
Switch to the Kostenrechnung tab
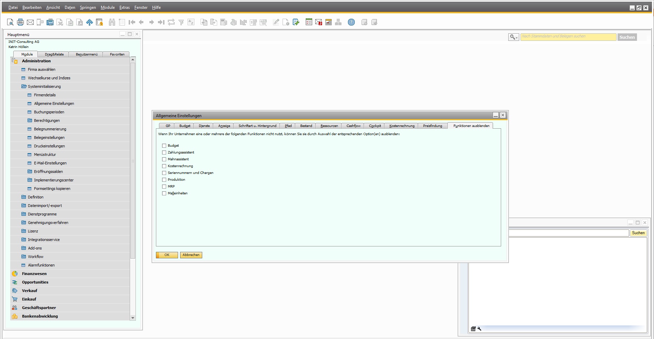pyautogui.click(x=402, y=126)
